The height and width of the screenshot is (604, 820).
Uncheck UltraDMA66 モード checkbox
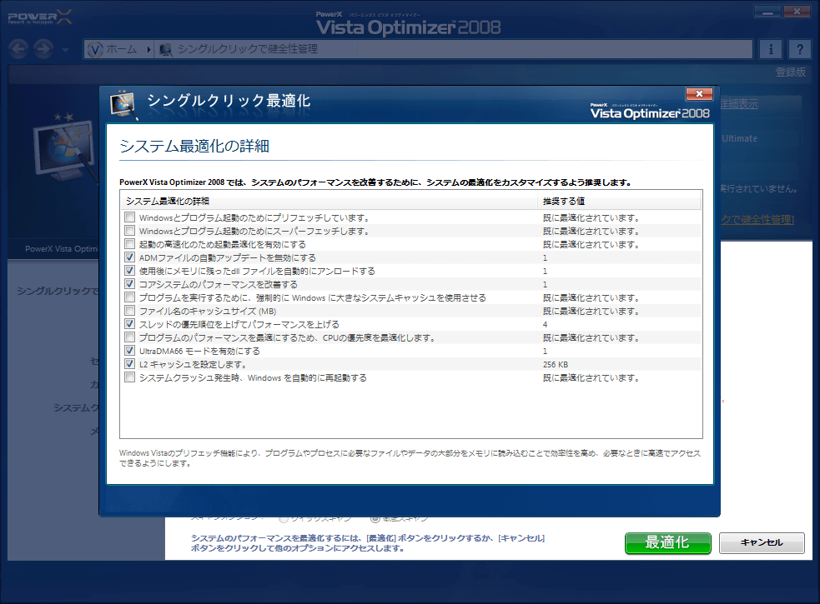pyautogui.click(x=129, y=351)
